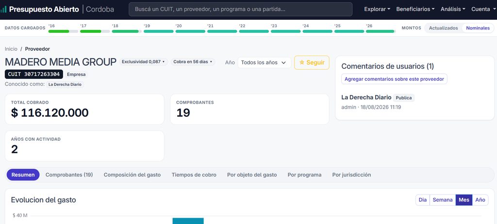Click the '22 data loaded progress bar
The height and width of the screenshot is (224, 497).
pyautogui.click(x=254, y=31)
